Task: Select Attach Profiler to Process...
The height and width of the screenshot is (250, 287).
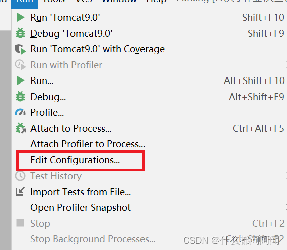Action: click(x=88, y=144)
